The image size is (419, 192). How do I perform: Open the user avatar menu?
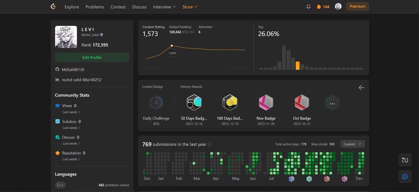[x=338, y=7]
